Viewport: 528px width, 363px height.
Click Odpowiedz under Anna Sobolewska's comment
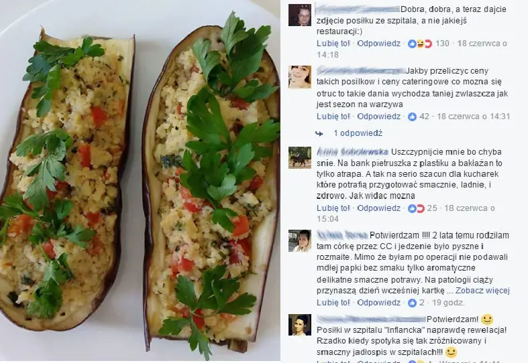pos(379,208)
